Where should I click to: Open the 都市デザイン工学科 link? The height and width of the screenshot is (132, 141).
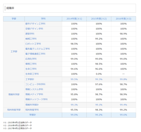pos(35,24)
